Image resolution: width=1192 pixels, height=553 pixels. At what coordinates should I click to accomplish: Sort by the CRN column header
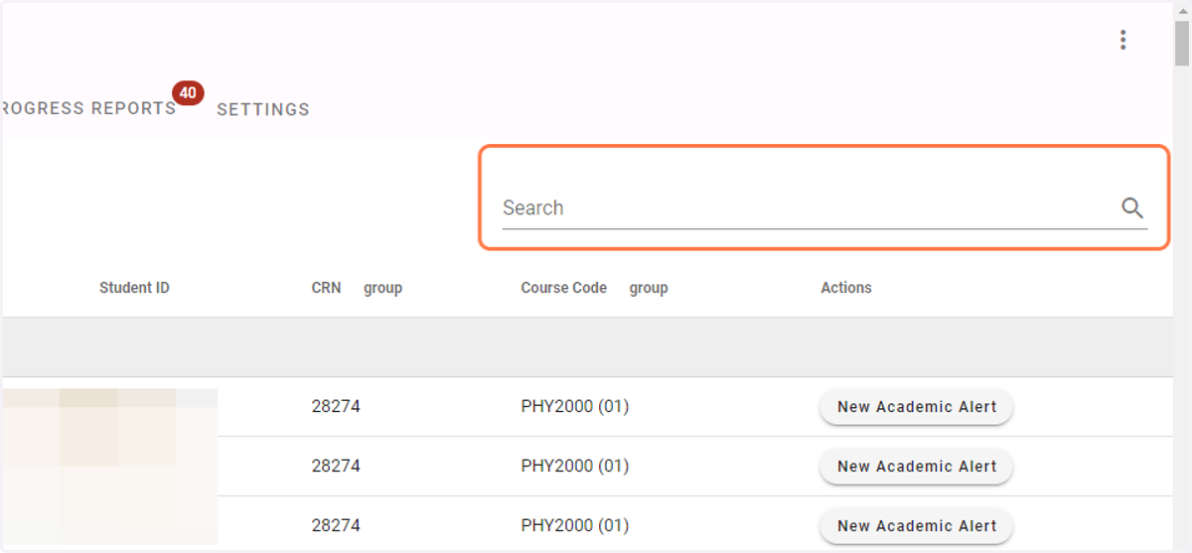click(326, 288)
